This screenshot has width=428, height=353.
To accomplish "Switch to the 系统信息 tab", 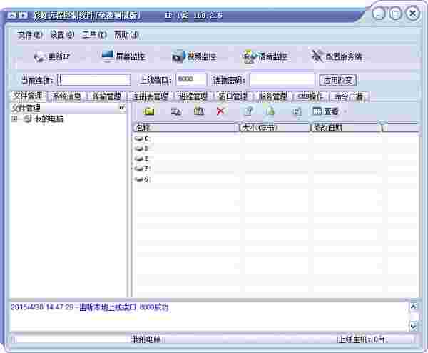I will coord(67,96).
